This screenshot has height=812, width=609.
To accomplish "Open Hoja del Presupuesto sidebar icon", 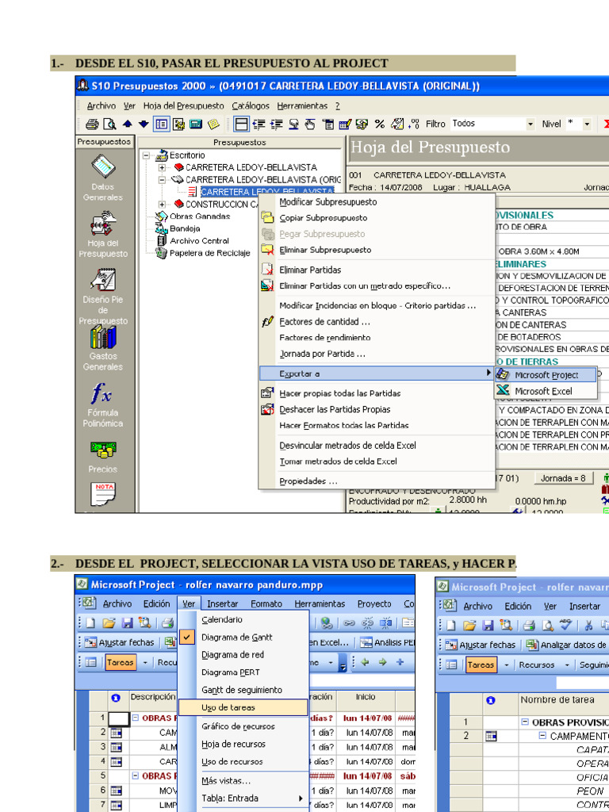I will pos(103,223).
